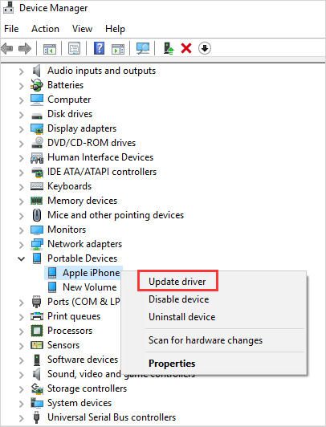Screen dimensions: 326x427
Task: Select the Network adapters tree item
Action: point(84,244)
